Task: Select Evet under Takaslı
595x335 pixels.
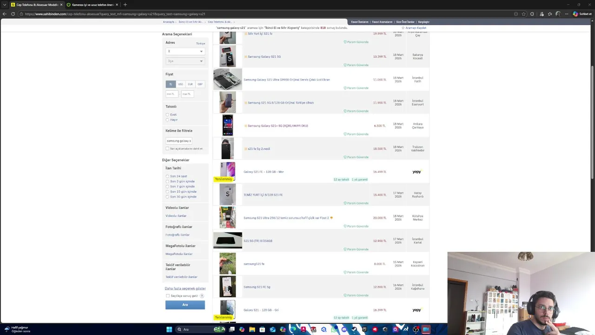Action: (x=167, y=114)
